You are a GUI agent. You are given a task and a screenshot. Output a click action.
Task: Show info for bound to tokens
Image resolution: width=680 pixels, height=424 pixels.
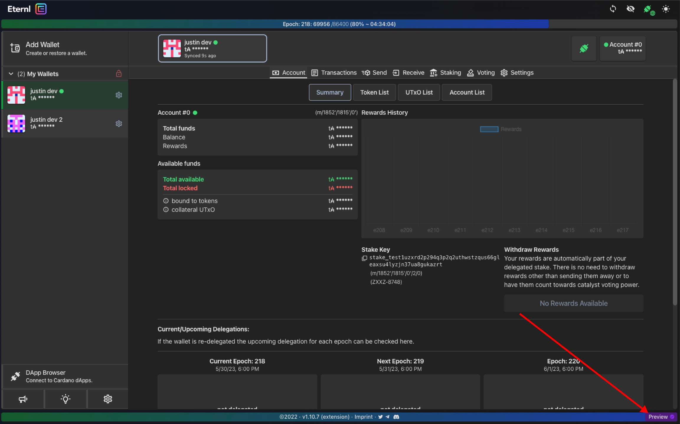click(166, 201)
